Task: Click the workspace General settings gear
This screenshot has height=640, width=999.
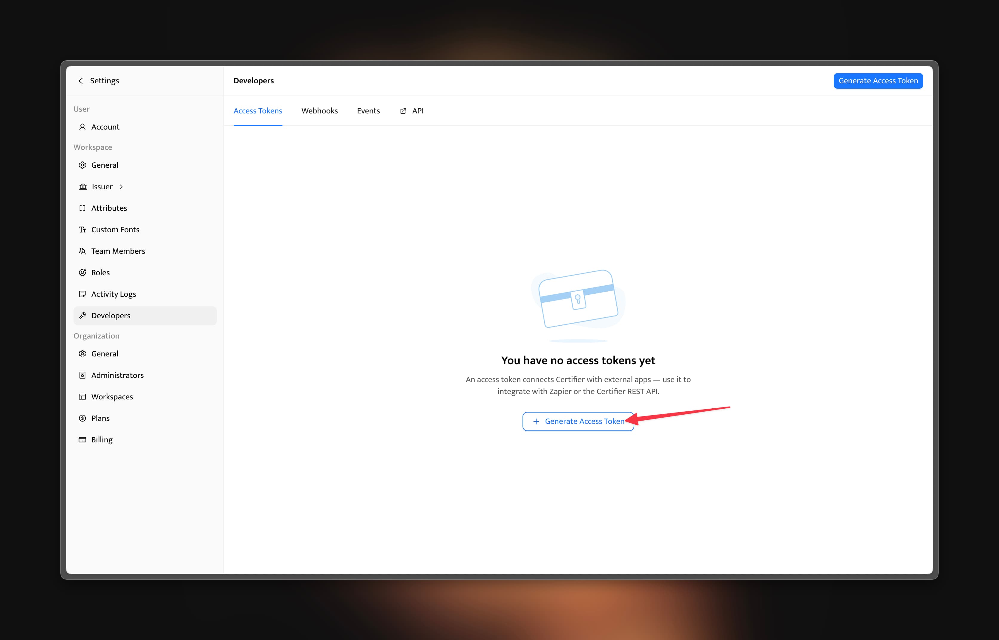Action: [x=82, y=165]
